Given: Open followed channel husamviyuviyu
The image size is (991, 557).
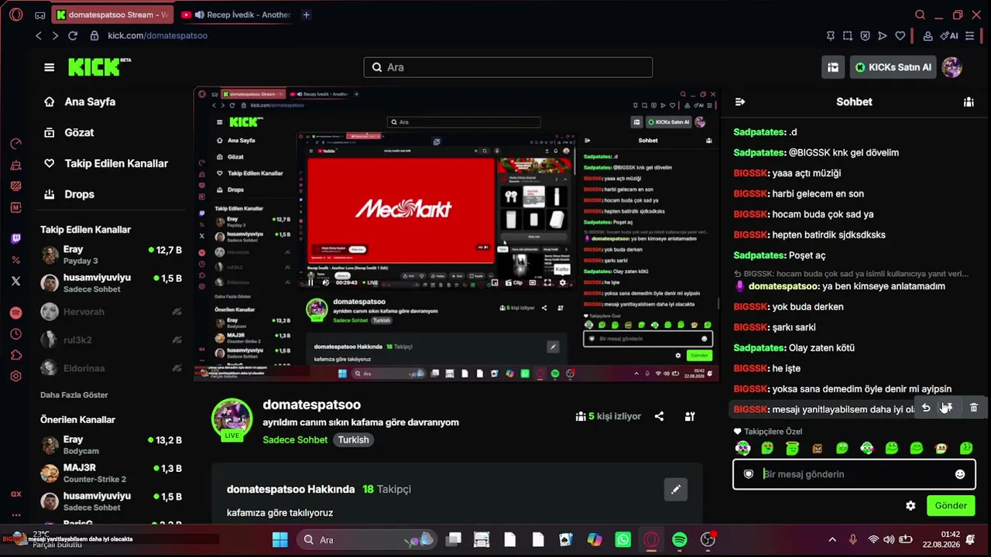Looking at the screenshot, I should pos(111,282).
